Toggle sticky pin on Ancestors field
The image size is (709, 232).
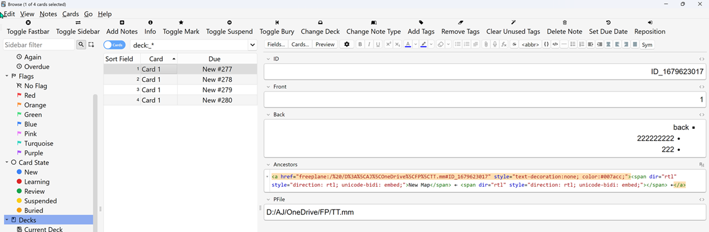tap(701, 165)
